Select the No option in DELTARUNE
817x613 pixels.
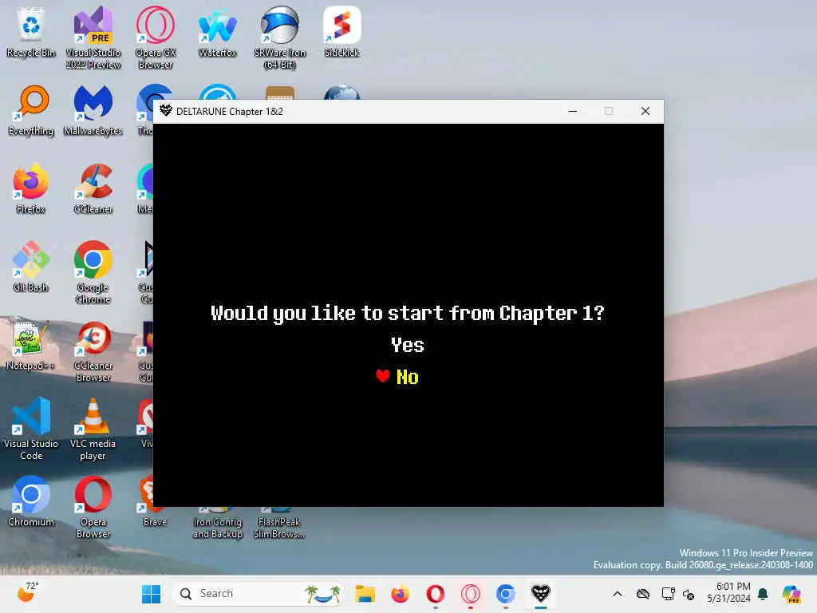pyautogui.click(x=408, y=377)
